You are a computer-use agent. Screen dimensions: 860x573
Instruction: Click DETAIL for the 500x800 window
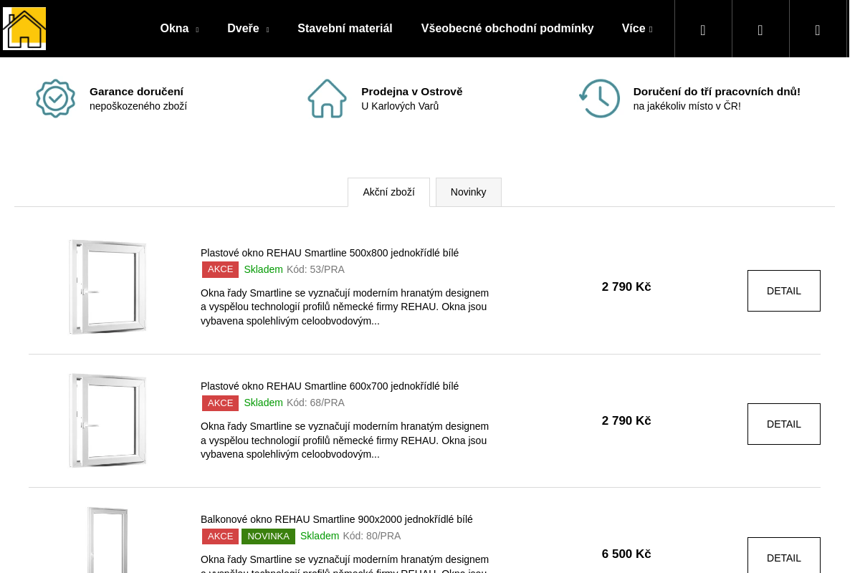(x=783, y=291)
